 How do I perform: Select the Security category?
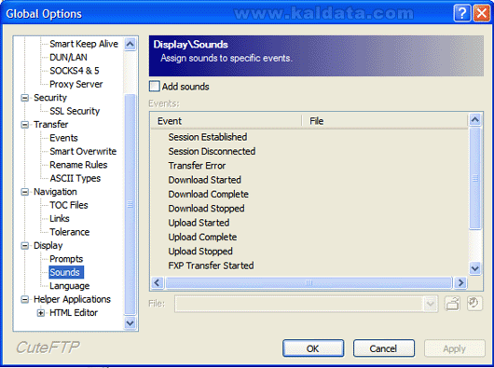pos(50,98)
